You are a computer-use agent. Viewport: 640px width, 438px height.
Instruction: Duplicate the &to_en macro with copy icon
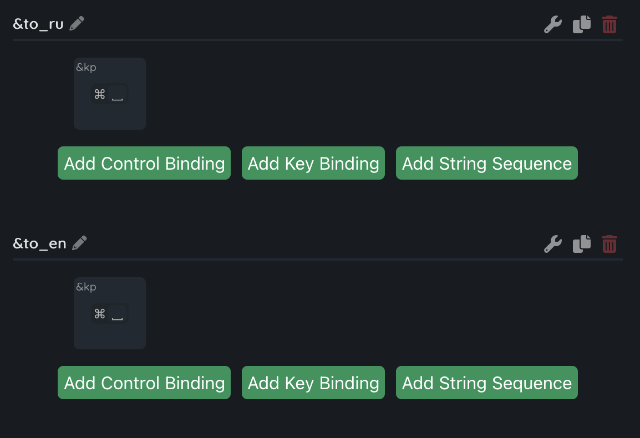pos(582,244)
